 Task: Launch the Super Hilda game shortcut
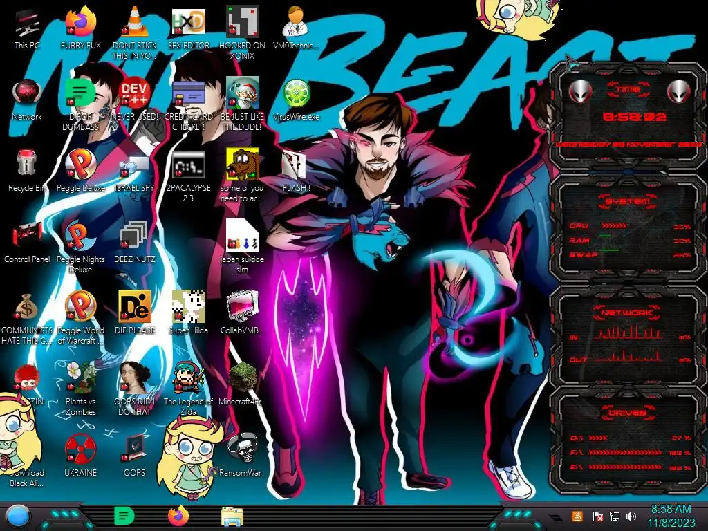[188, 313]
